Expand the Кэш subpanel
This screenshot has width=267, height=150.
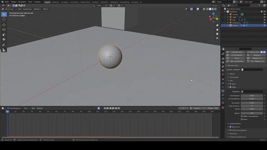click(231, 80)
